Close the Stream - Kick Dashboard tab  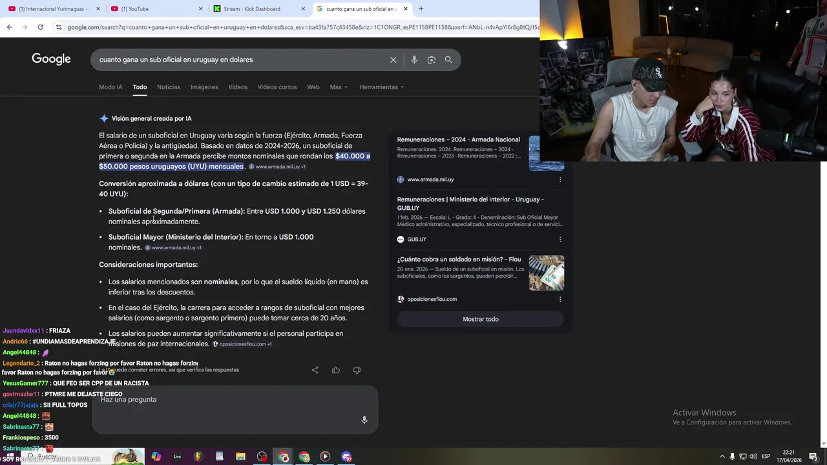(x=303, y=8)
